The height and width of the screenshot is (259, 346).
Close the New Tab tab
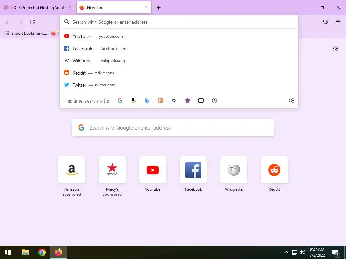[x=146, y=7]
